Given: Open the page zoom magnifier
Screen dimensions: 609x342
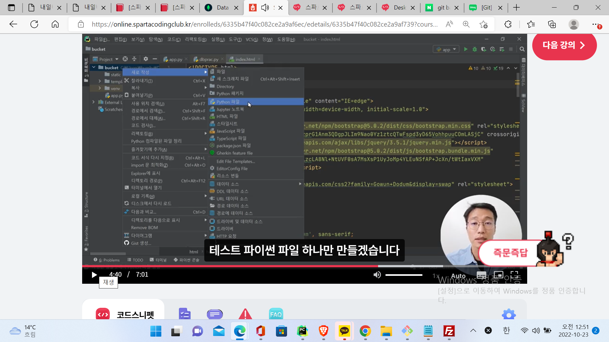Looking at the screenshot, I should tap(466, 24).
